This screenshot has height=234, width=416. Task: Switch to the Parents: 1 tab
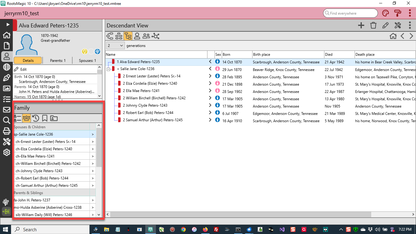click(58, 60)
